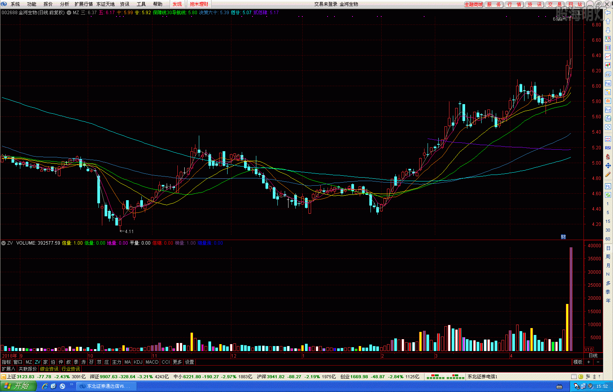Select the 年 yearly period
Screen dimensions: 613x392
click(x=608, y=301)
